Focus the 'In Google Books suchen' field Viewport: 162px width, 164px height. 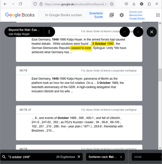64,15
